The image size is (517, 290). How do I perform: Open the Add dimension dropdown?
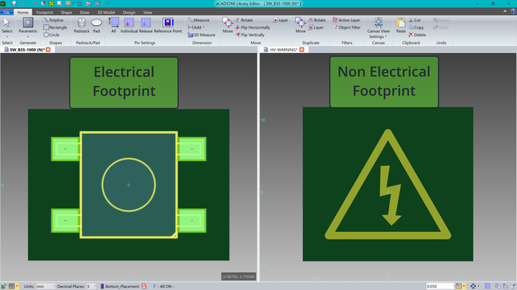click(197, 27)
